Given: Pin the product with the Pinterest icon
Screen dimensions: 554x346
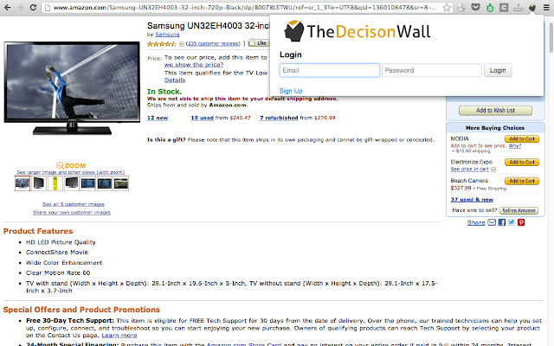Looking at the screenshot, I should [521, 222].
